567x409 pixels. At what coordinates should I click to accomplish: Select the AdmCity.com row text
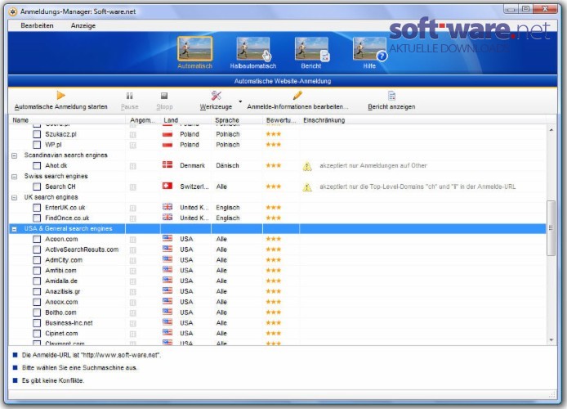click(x=64, y=260)
